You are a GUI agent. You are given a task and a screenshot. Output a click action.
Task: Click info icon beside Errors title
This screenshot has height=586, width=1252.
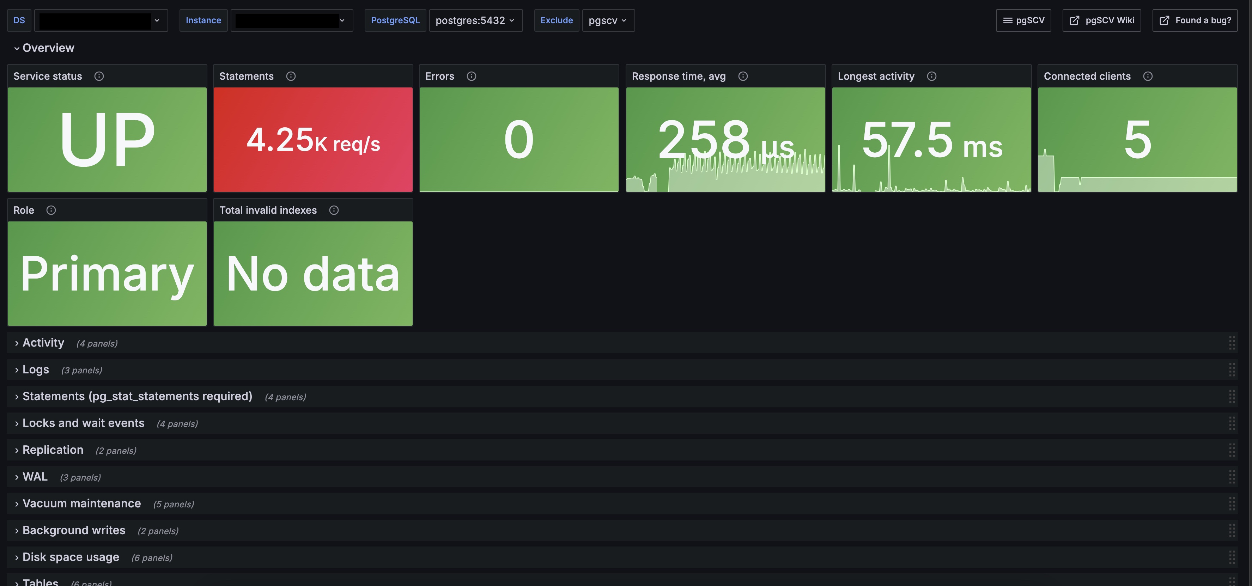pyautogui.click(x=471, y=76)
